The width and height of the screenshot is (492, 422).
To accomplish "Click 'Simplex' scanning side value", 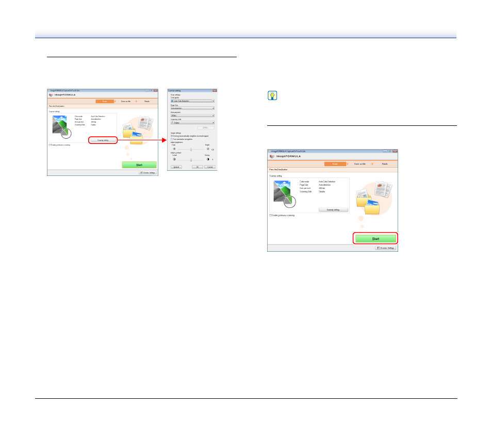I will pyautogui.click(x=322, y=191).
